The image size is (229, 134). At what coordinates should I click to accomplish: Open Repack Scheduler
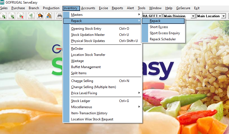pos(163,39)
